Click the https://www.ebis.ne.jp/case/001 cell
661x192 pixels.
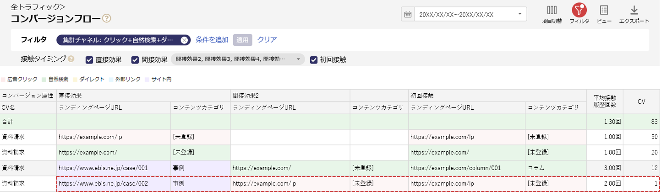pyautogui.click(x=114, y=168)
